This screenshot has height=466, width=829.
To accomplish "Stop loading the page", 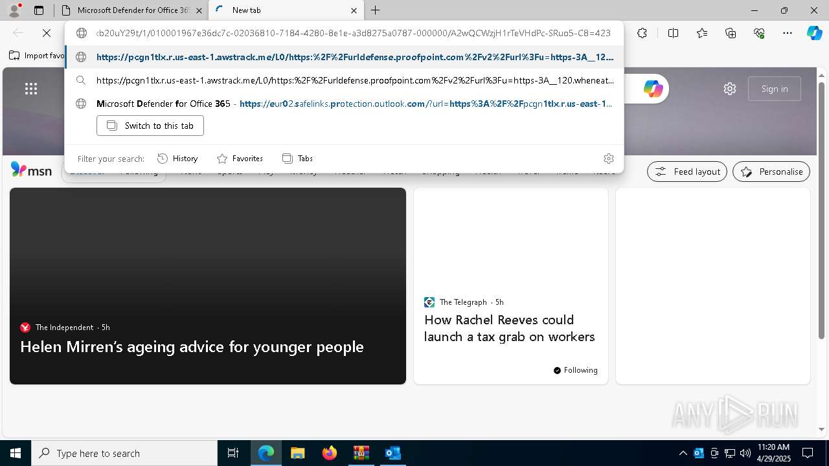I will tap(47, 33).
